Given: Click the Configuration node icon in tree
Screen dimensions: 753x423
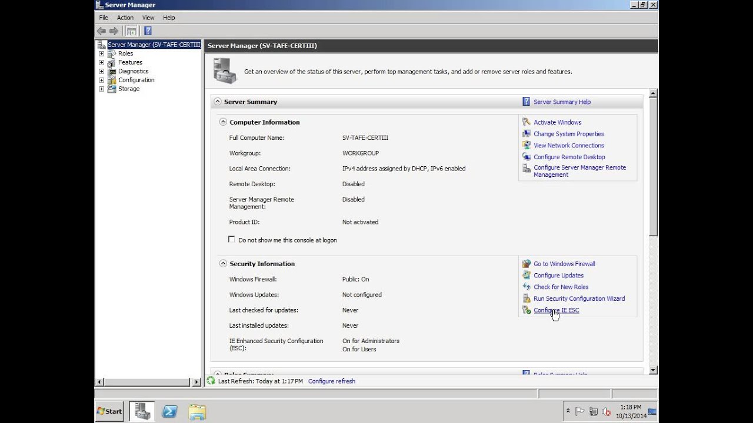Looking at the screenshot, I should point(112,80).
